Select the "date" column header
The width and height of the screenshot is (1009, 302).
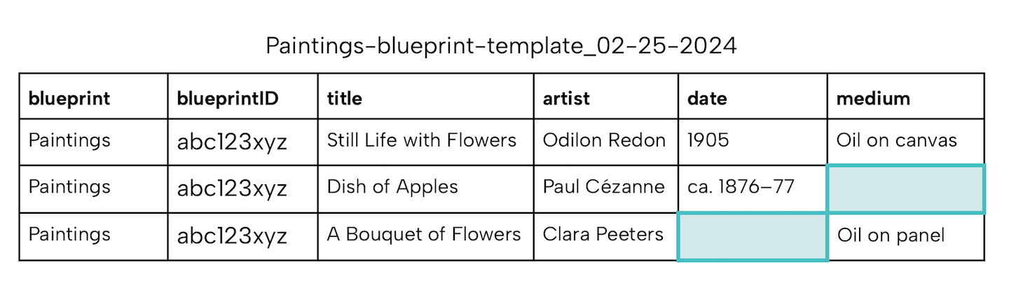[707, 99]
